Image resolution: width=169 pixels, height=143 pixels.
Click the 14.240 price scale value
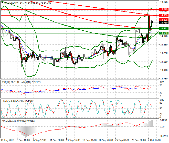164,53
